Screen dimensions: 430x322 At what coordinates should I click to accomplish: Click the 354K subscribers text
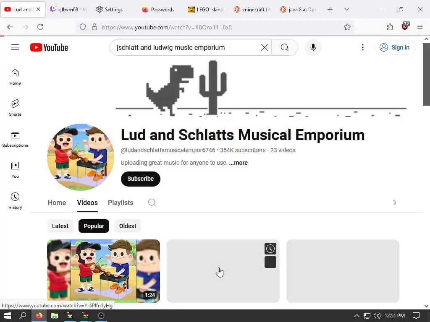[243, 150]
